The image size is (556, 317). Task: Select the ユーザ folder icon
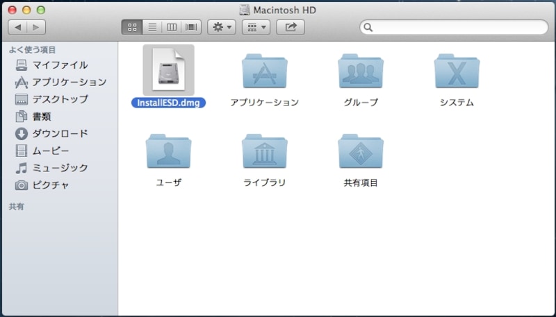click(x=168, y=151)
